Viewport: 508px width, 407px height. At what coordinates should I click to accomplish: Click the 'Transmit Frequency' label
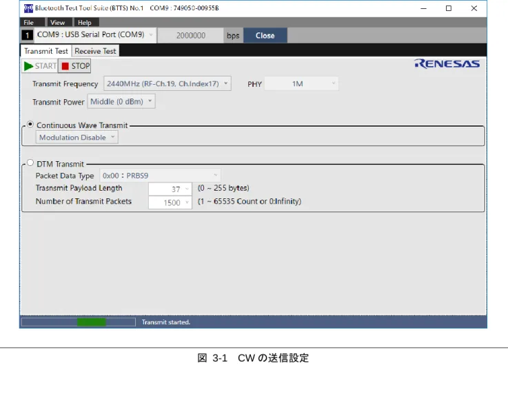pyautogui.click(x=65, y=84)
